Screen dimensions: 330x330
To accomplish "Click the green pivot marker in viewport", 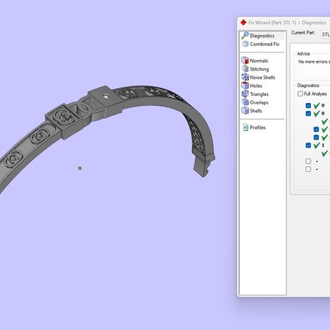I will pyautogui.click(x=80, y=168).
